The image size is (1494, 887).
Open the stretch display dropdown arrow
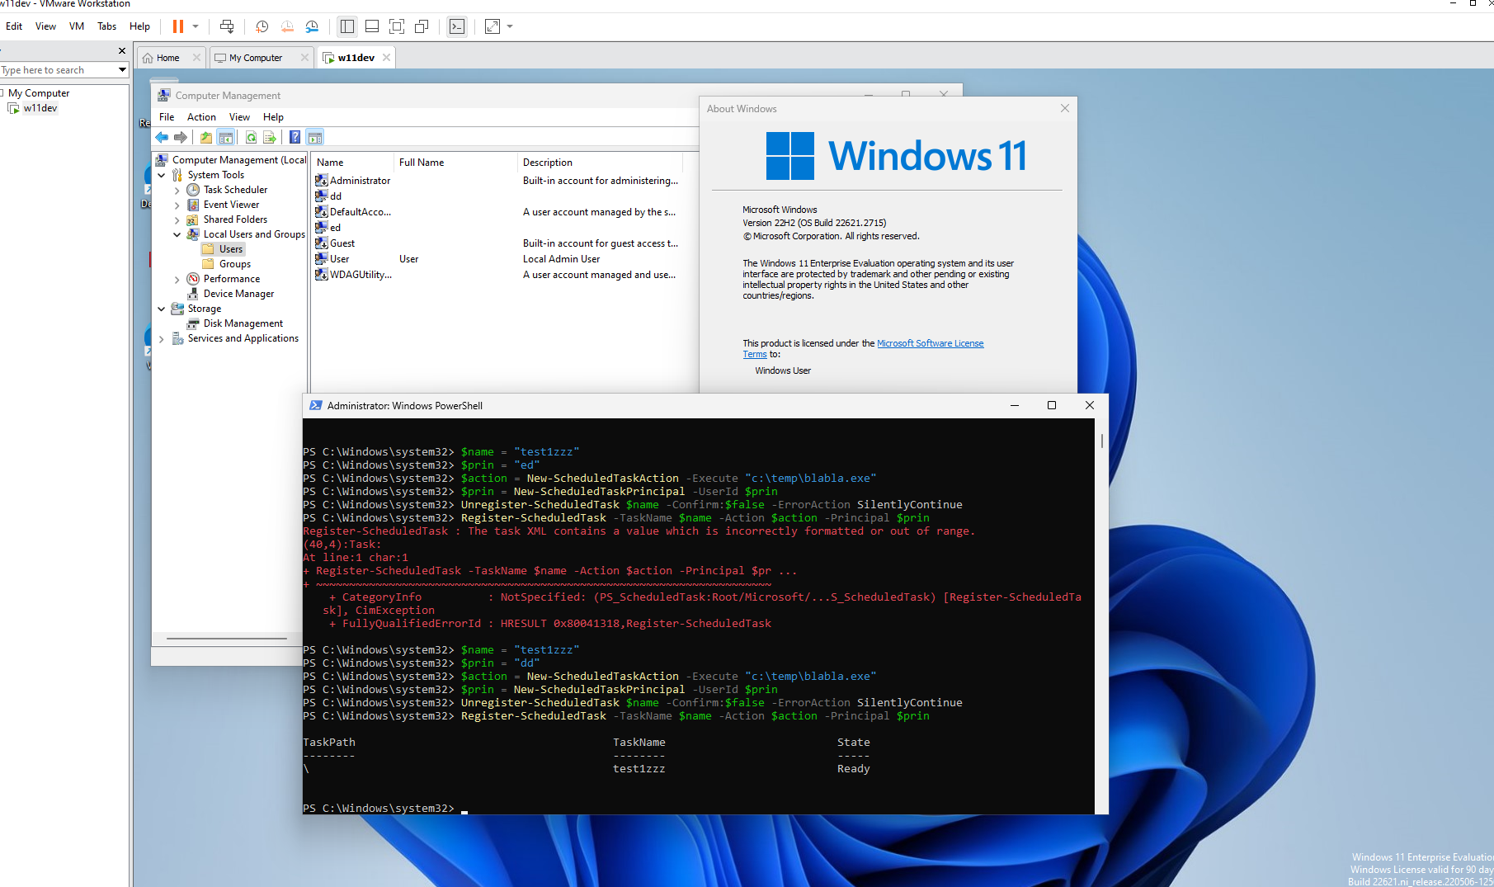click(510, 26)
